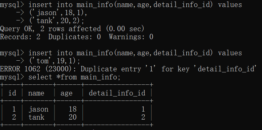Click the 'Records: 2' text
This screenshot has width=262, height=130.
[x=20, y=37]
